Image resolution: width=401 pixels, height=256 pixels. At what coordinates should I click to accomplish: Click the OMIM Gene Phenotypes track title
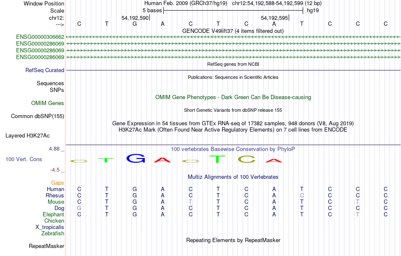pyautogui.click(x=233, y=97)
